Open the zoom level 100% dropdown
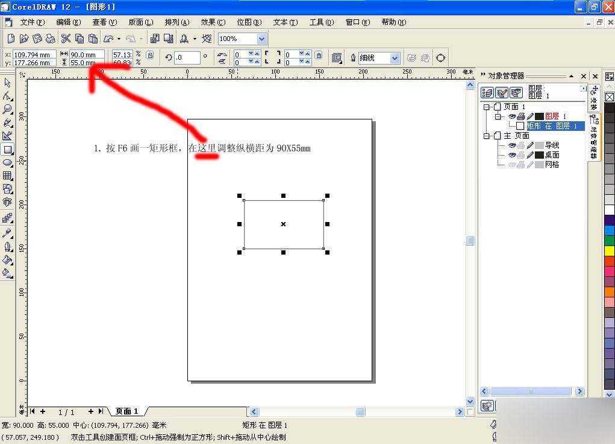This screenshot has width=615, height=444. point(261,39)
